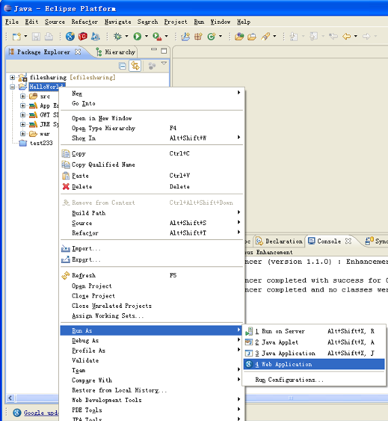
Task: Click the green Run toolbar button
Action: [x=138, y=36]
